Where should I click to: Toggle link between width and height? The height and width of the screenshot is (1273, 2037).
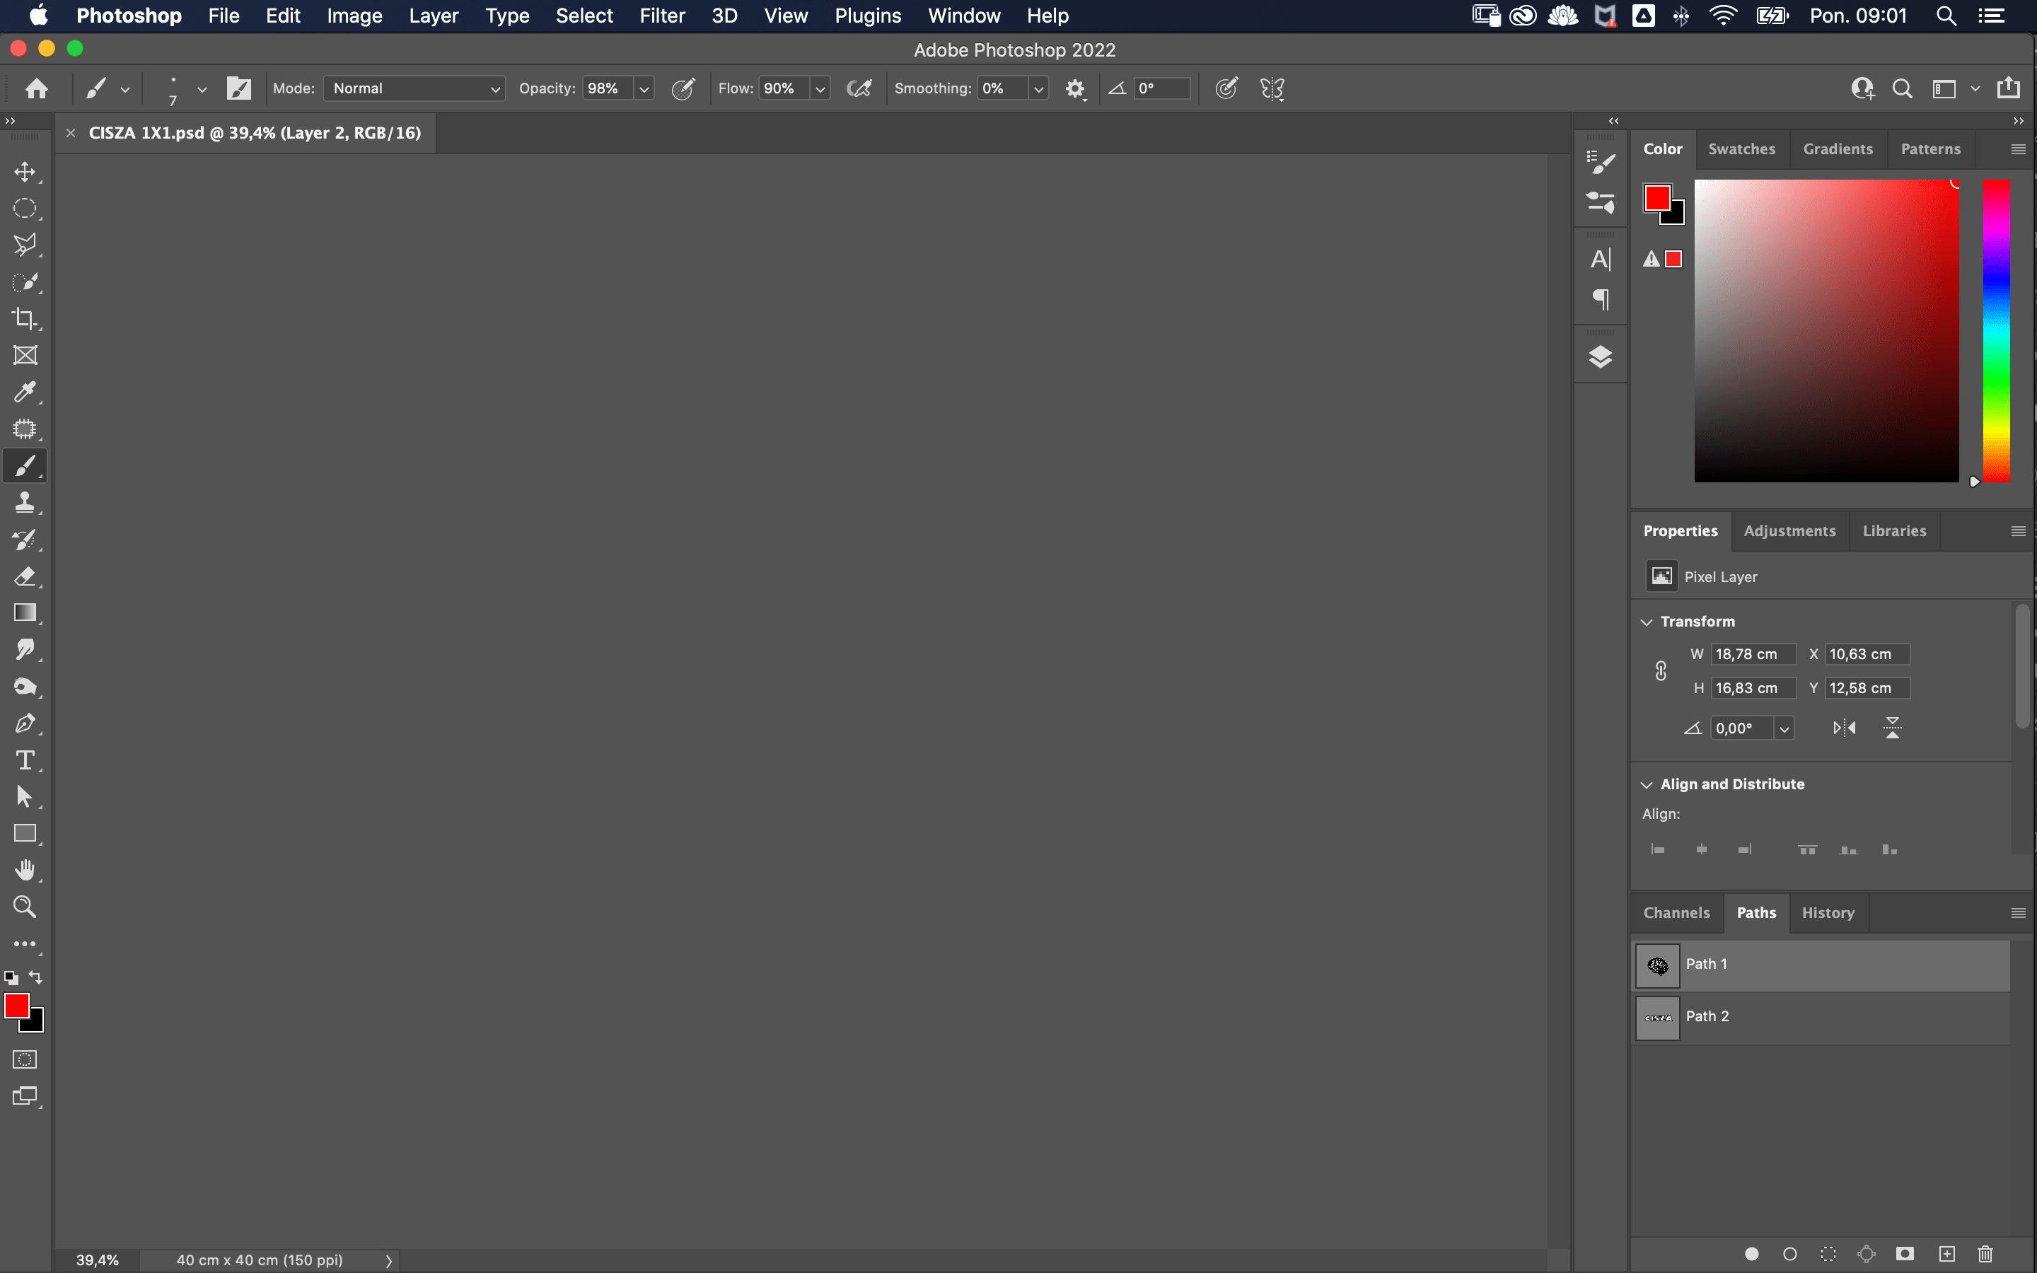pyautogui.click(x=1661, y=671)
